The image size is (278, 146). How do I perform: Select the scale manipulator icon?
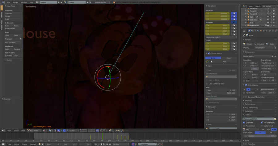pos(67,131)
